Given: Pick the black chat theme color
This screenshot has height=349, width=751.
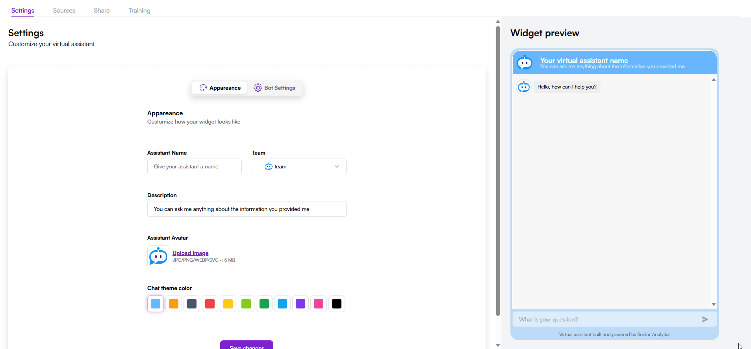Looking at the screenshot, I should click(337, 304).
